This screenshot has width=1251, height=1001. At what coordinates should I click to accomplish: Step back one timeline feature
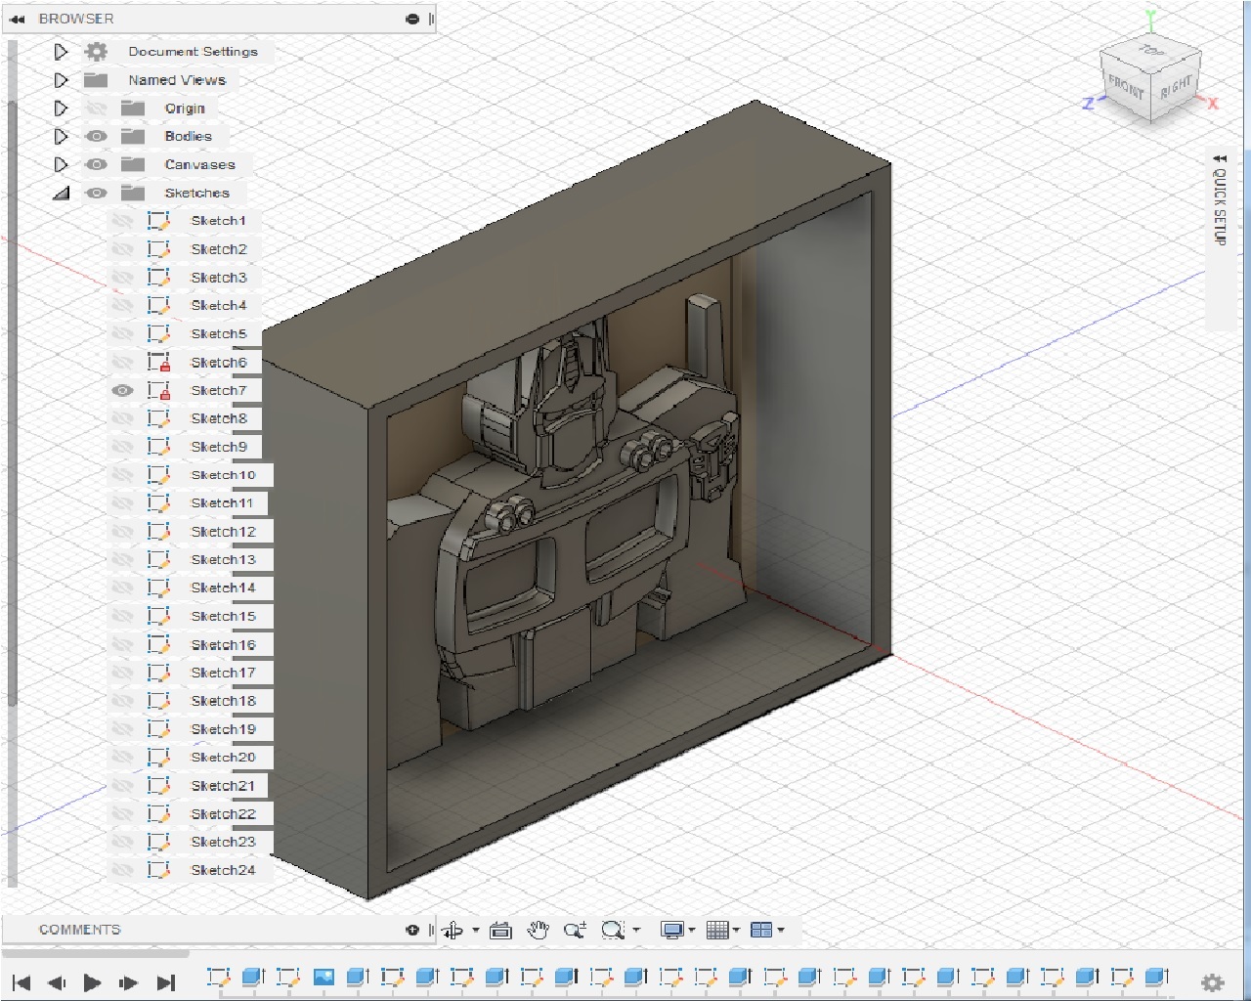click(x=57, y=982)
